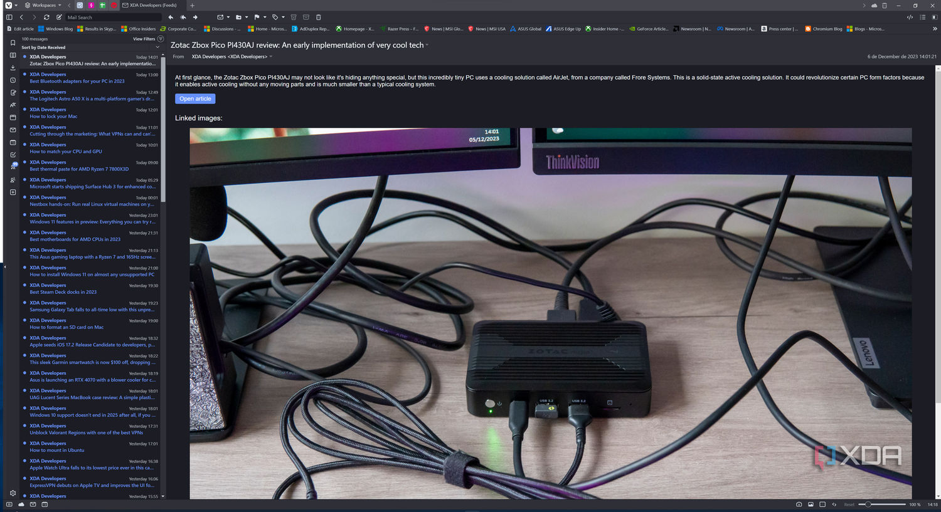Open the Tasks panel checkmark icon
Screen dimensions: 941x512
pyautogui.click(x=13, y=155)
